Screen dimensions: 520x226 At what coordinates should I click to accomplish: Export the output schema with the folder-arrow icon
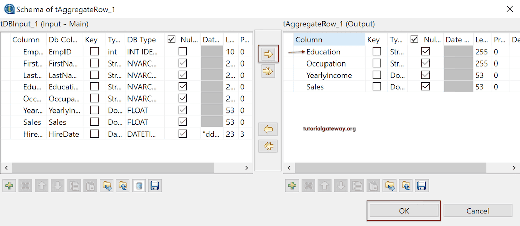point(389,186)
